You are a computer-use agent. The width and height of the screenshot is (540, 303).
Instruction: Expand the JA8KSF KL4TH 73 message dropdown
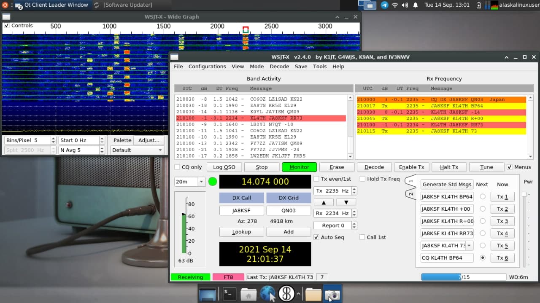click(x=469, y=245)
